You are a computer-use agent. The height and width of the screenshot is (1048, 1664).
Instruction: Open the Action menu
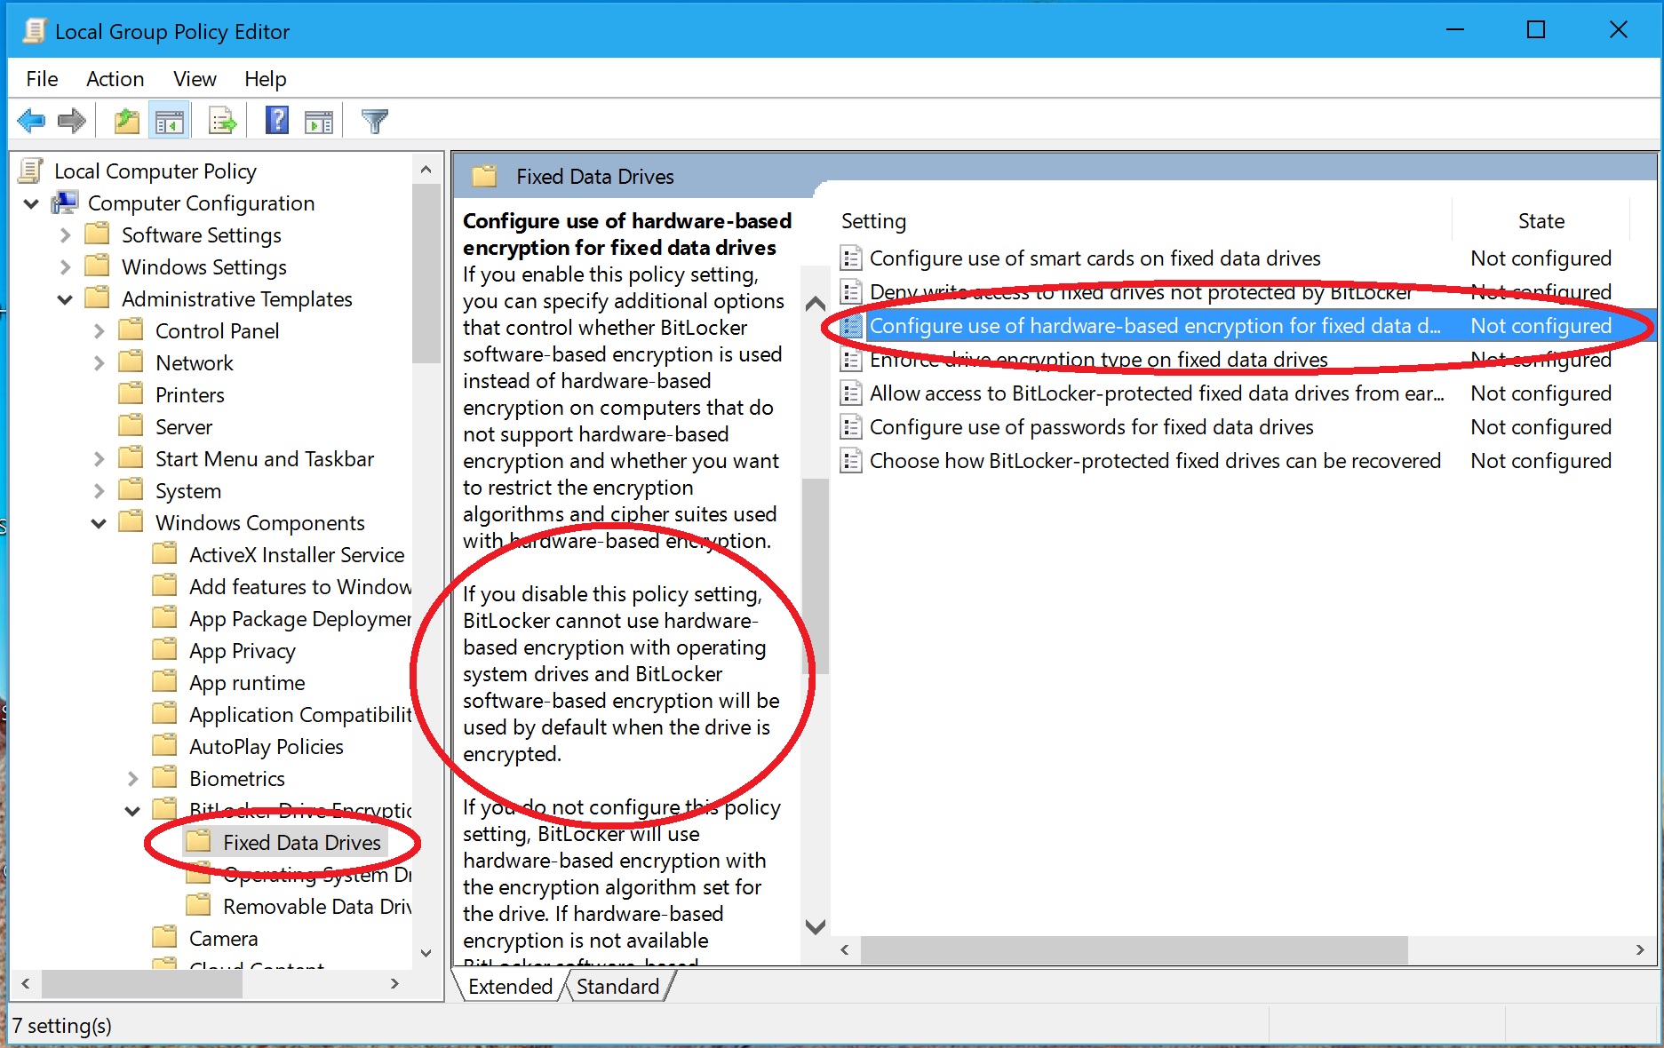(x=115, y=79)
